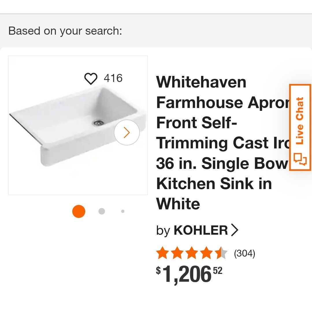Screen dimensions: 312x310
Task: Open the Live Chat speech bubble icon
Action: pos(300,160)
